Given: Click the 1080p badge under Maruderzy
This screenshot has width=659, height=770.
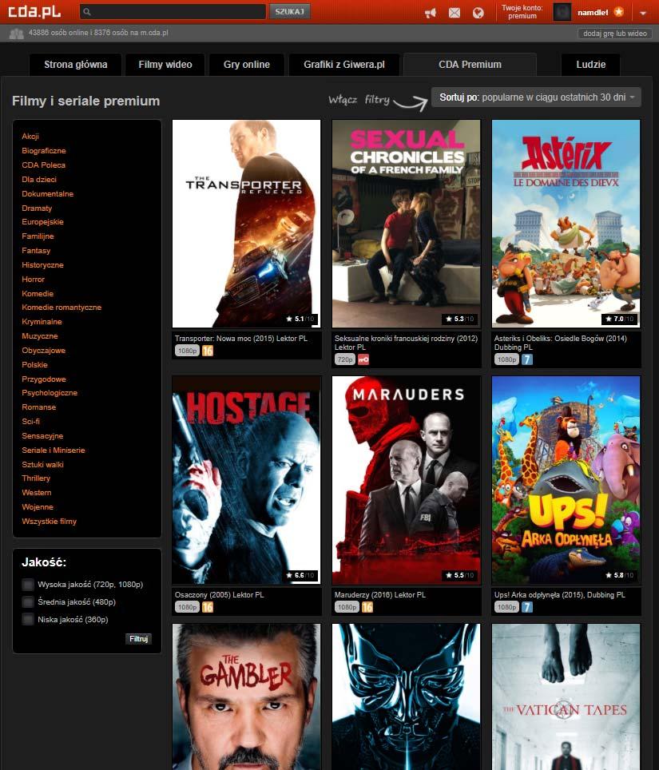Looking at the screenshot, I should tap(347, 607).
